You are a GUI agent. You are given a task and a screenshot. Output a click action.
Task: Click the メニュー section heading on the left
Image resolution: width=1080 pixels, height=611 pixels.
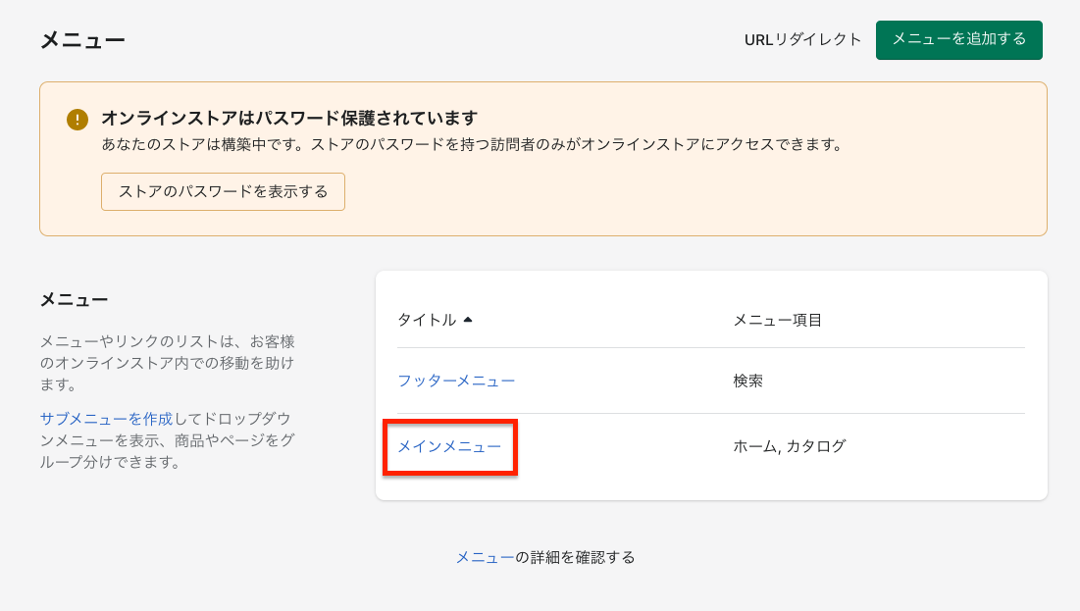(x=74, y=300)
